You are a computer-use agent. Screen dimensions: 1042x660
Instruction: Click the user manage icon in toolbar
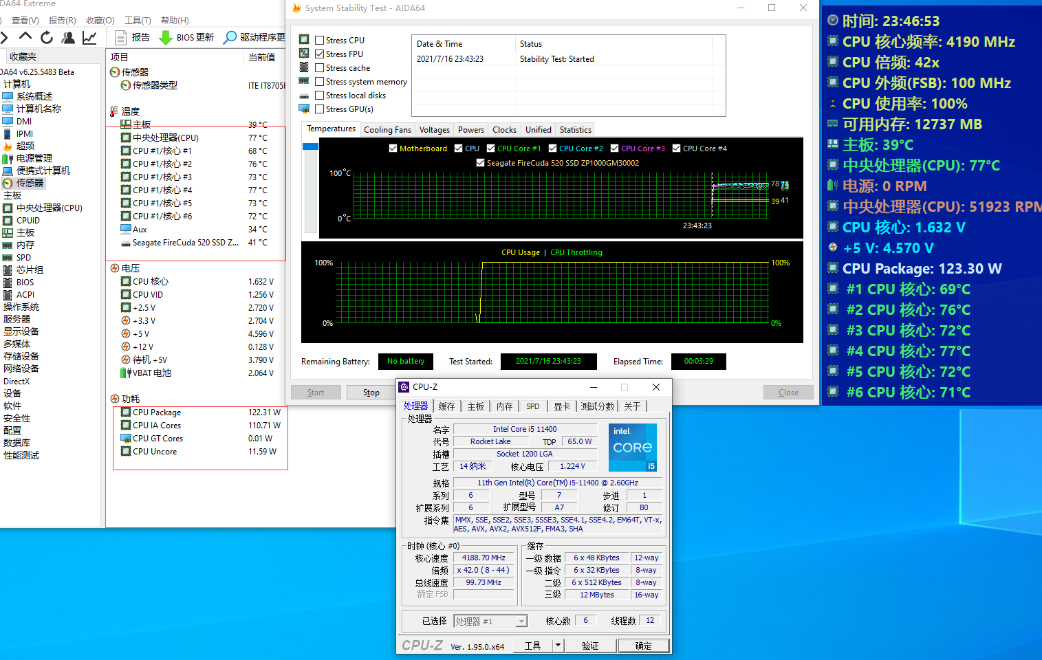tap(68, 37)
